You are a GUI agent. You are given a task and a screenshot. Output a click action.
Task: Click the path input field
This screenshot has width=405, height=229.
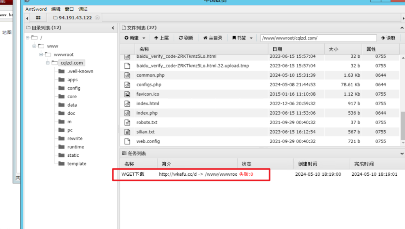pos(318,38)
